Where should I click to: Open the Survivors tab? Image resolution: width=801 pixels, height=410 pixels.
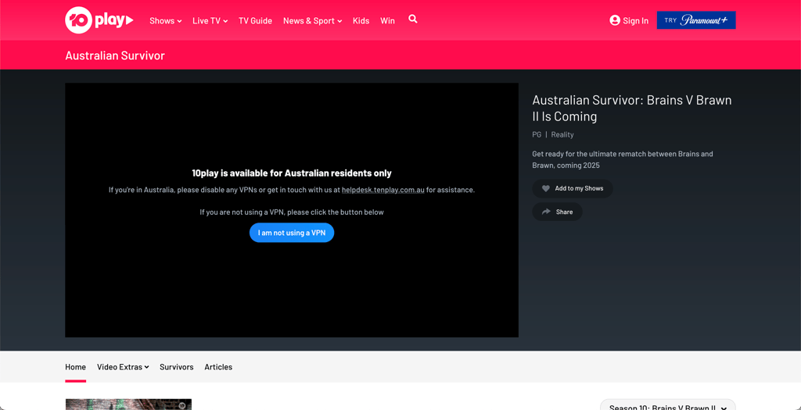click(176, 367)
